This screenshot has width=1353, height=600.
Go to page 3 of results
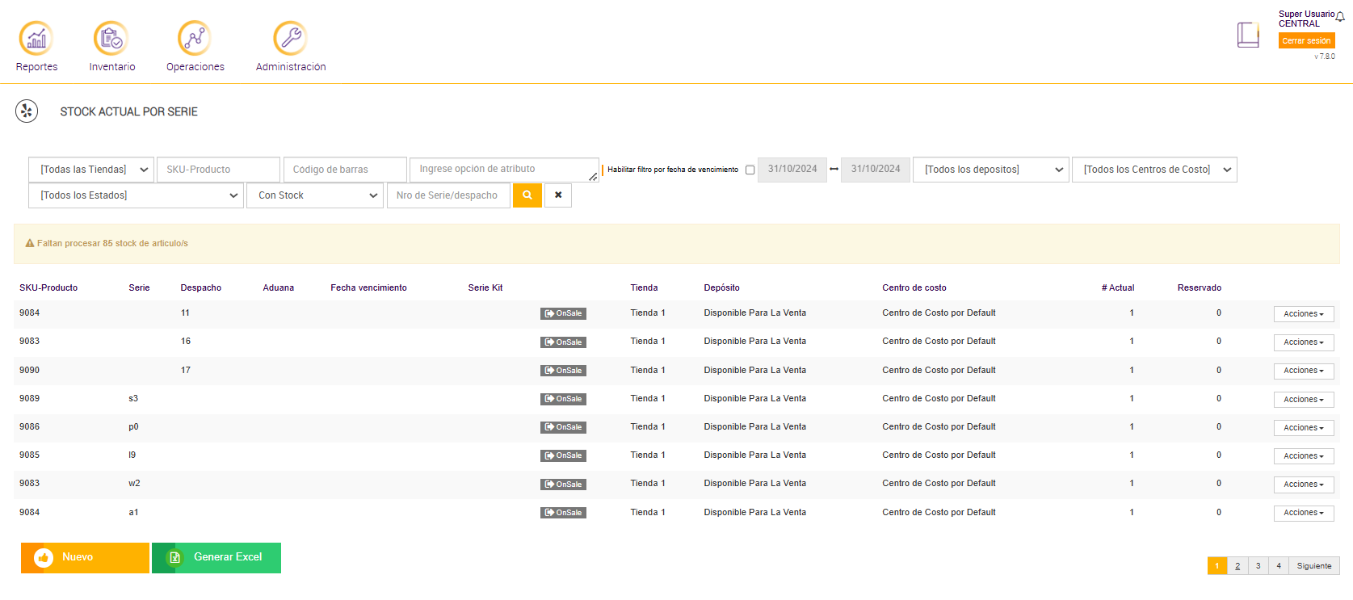pos(1258,566)
